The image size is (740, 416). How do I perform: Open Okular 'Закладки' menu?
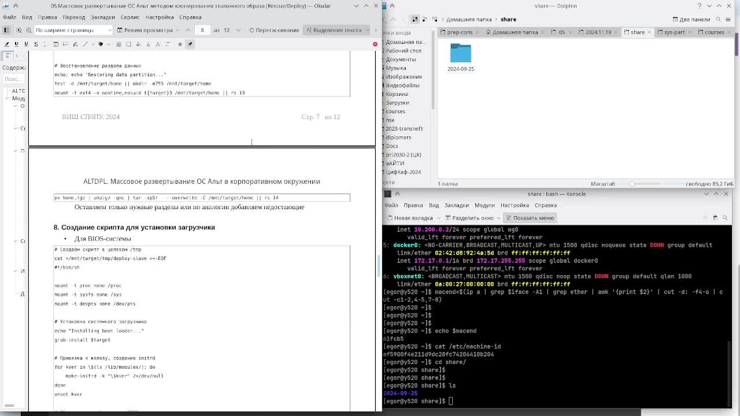pos(102,17)
